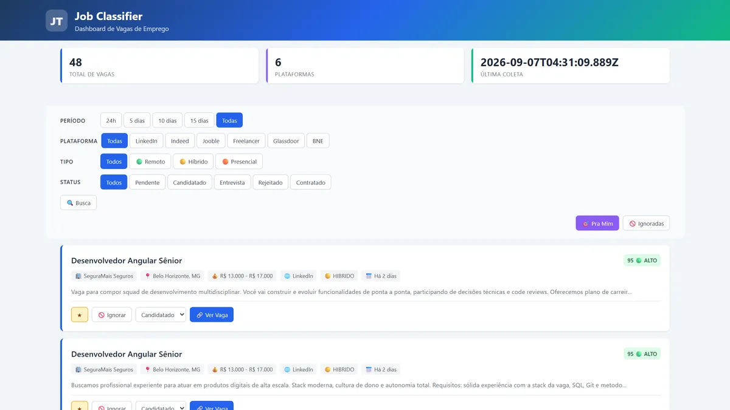Filter platform by LinkedIn

(x=146, y=141)
